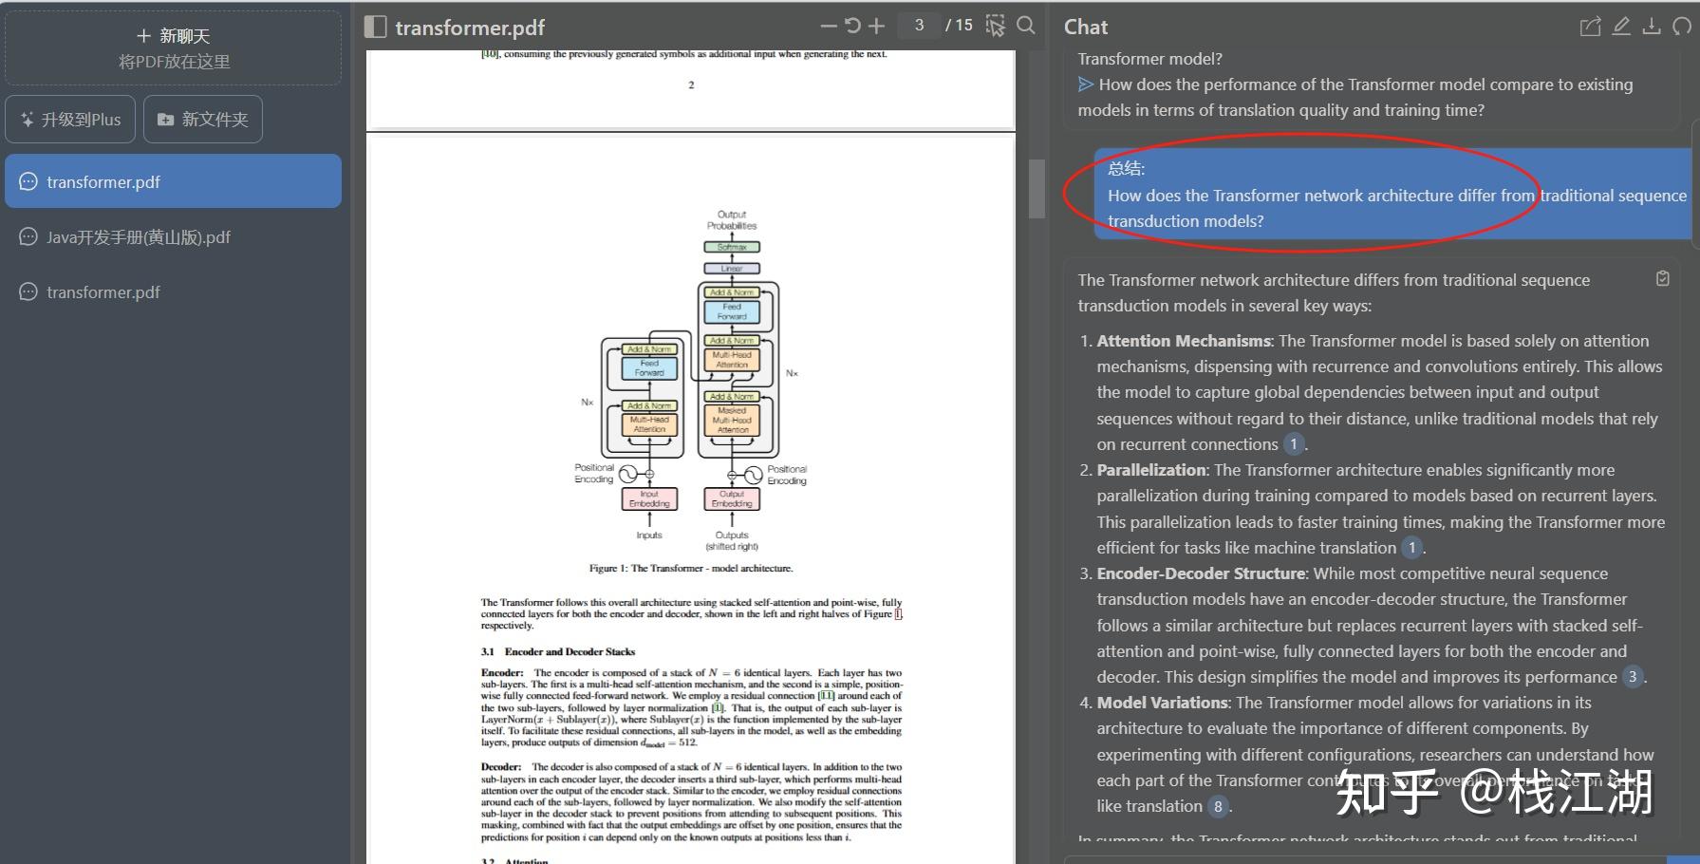Click the 'Model Variations' bold text

click(1163, 702)
